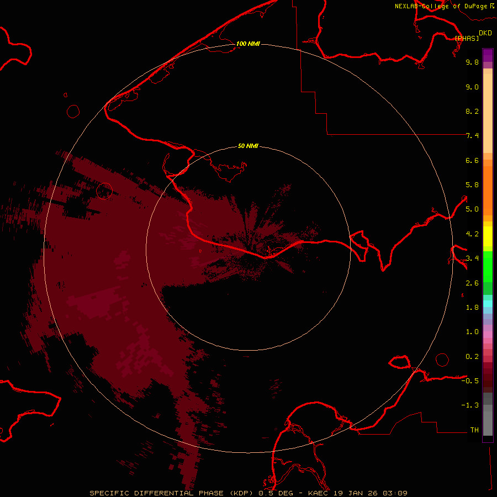Click the yellow segment of the color bar
Viewport: 497px width, 497px height.
(x=488, y=236)
